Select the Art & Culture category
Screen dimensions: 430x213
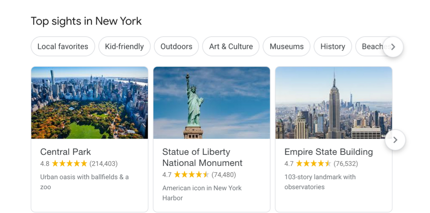(231, 46)
